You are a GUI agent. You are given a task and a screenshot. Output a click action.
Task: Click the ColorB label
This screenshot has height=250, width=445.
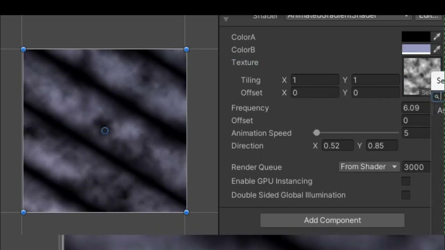(x=243, y=50)
